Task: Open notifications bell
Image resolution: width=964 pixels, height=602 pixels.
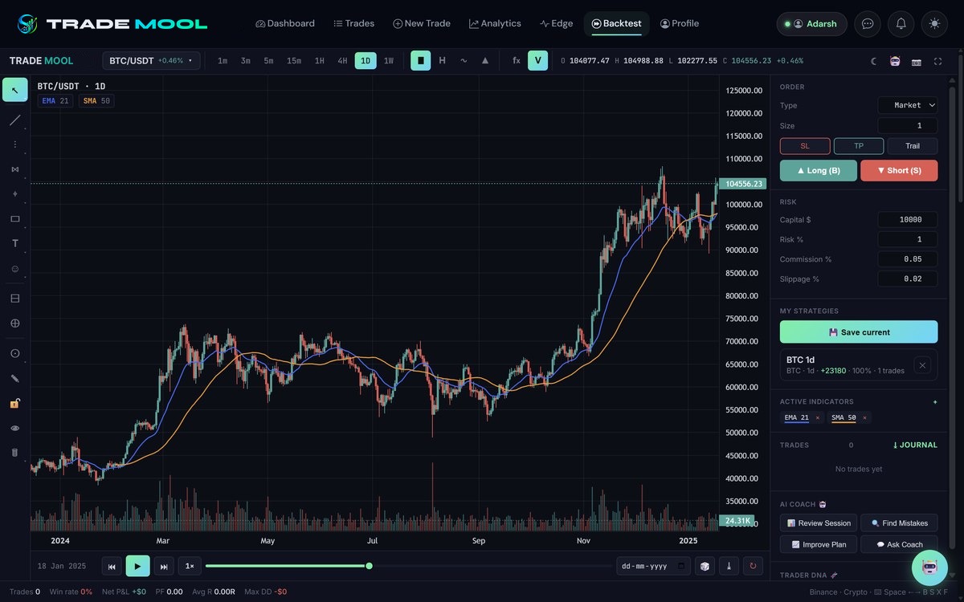Action: click(901, 23)
